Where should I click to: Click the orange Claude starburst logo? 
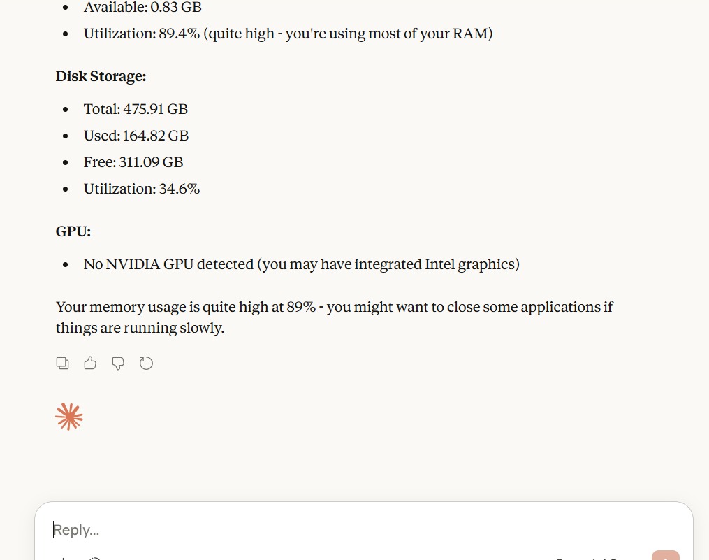[69, 417]
